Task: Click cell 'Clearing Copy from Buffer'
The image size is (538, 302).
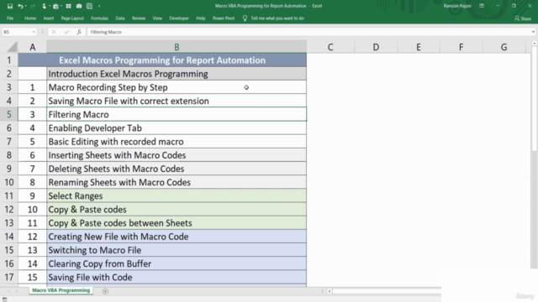Action: [177, 263]
